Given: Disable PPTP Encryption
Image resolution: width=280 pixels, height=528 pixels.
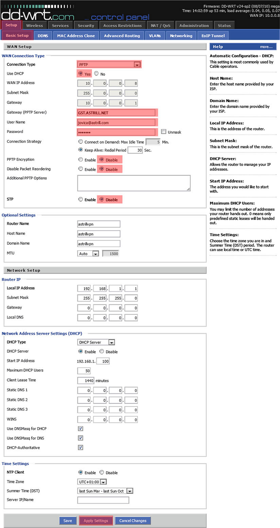Looking at the screenshot, I should click(x=101, y=159).
